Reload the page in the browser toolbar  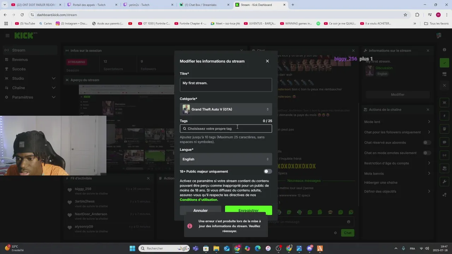(x=22, y=15)
